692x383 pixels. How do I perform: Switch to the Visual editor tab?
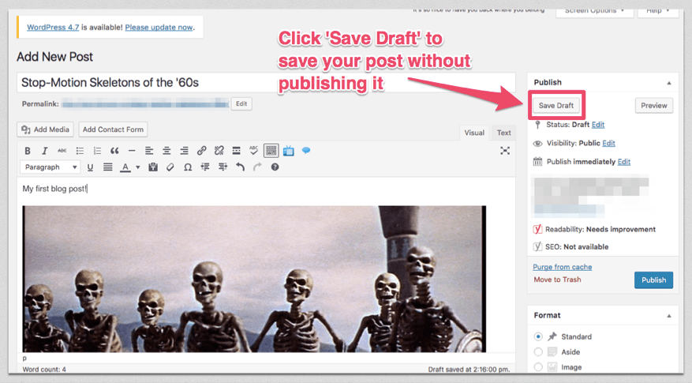(x=474, y=133)
